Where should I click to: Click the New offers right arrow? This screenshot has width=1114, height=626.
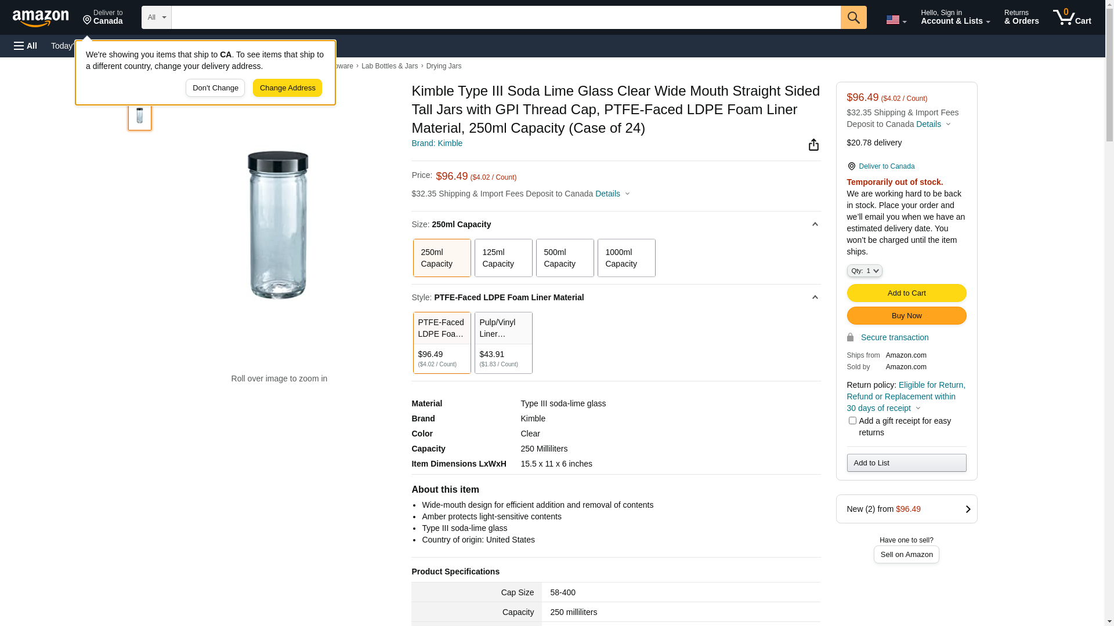(x=967, y=509)
